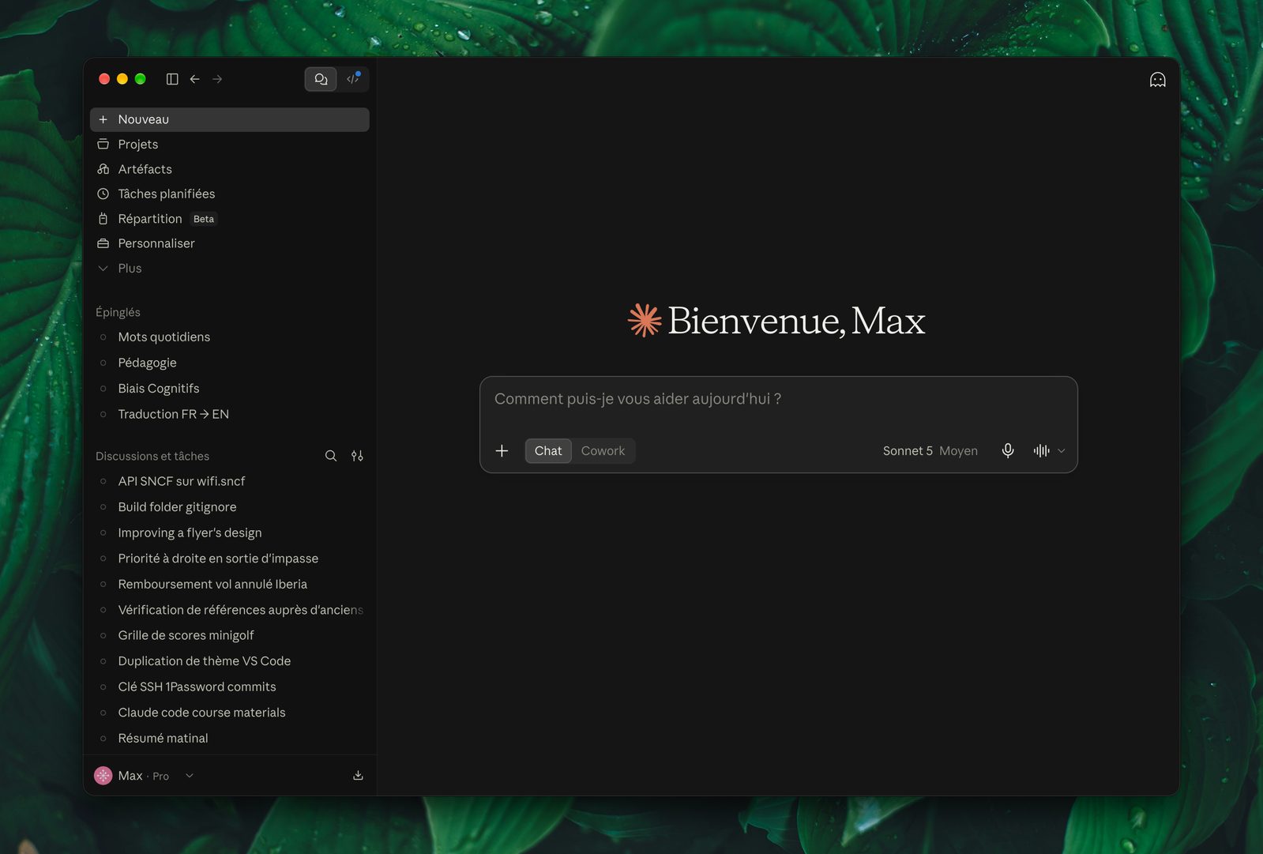1263x854 pixels.
Task: Expand the Plus section
Action: (x=230, y=269)
